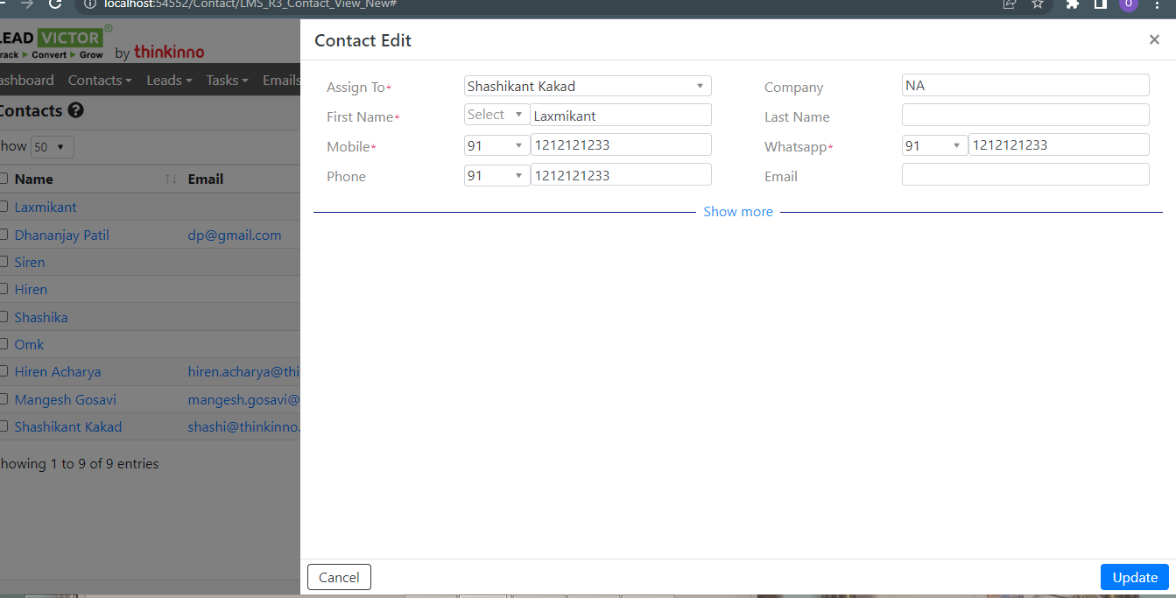Click the Company input field

[1025, 85]
